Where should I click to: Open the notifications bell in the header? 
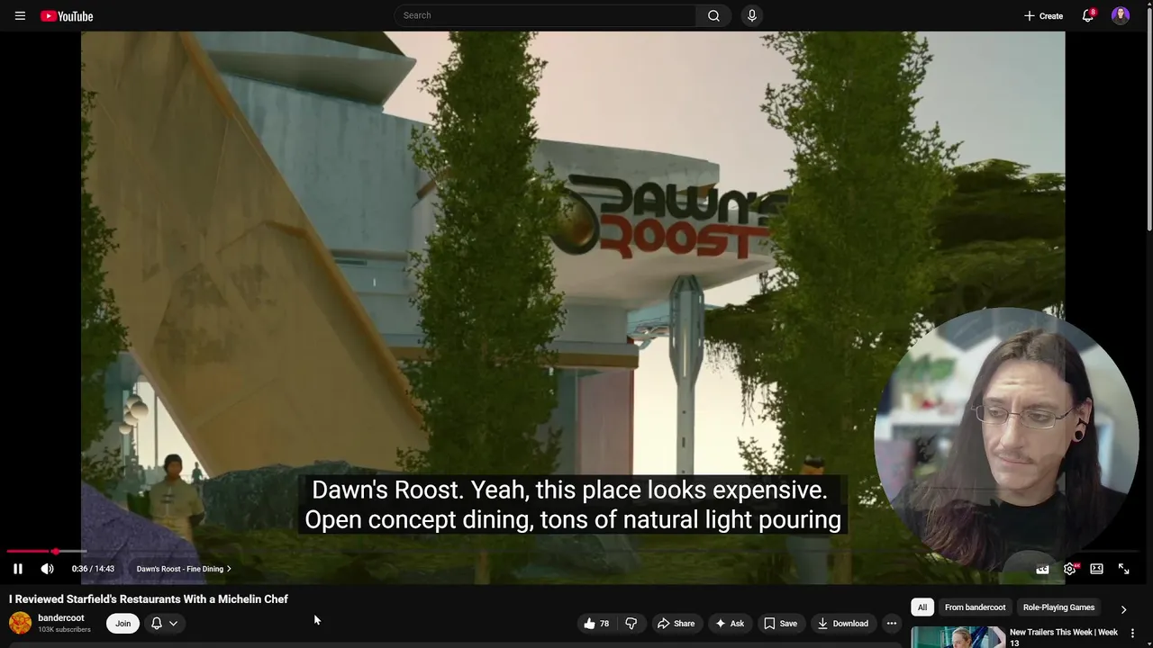pyautogui.click(x=1088, y=16)
